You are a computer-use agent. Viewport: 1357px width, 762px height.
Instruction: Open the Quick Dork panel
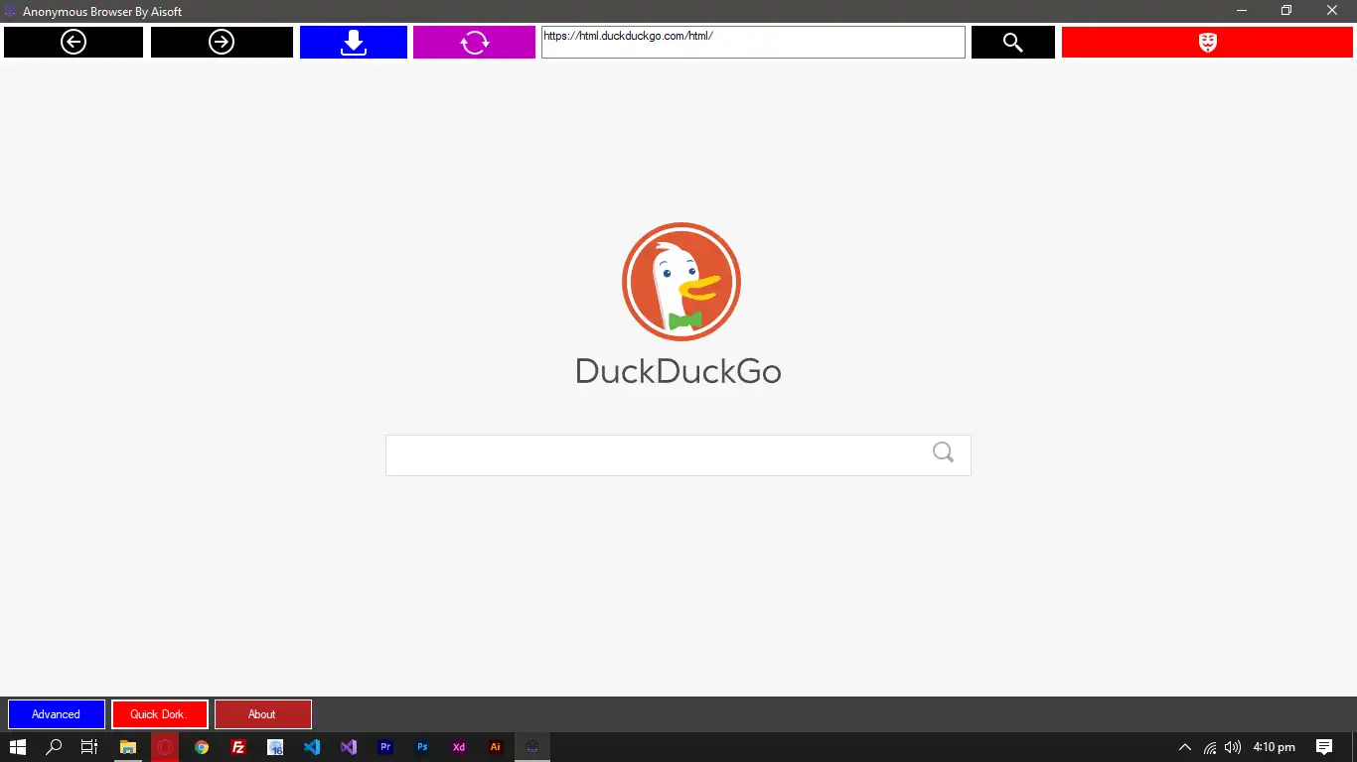tap(160, 714)
